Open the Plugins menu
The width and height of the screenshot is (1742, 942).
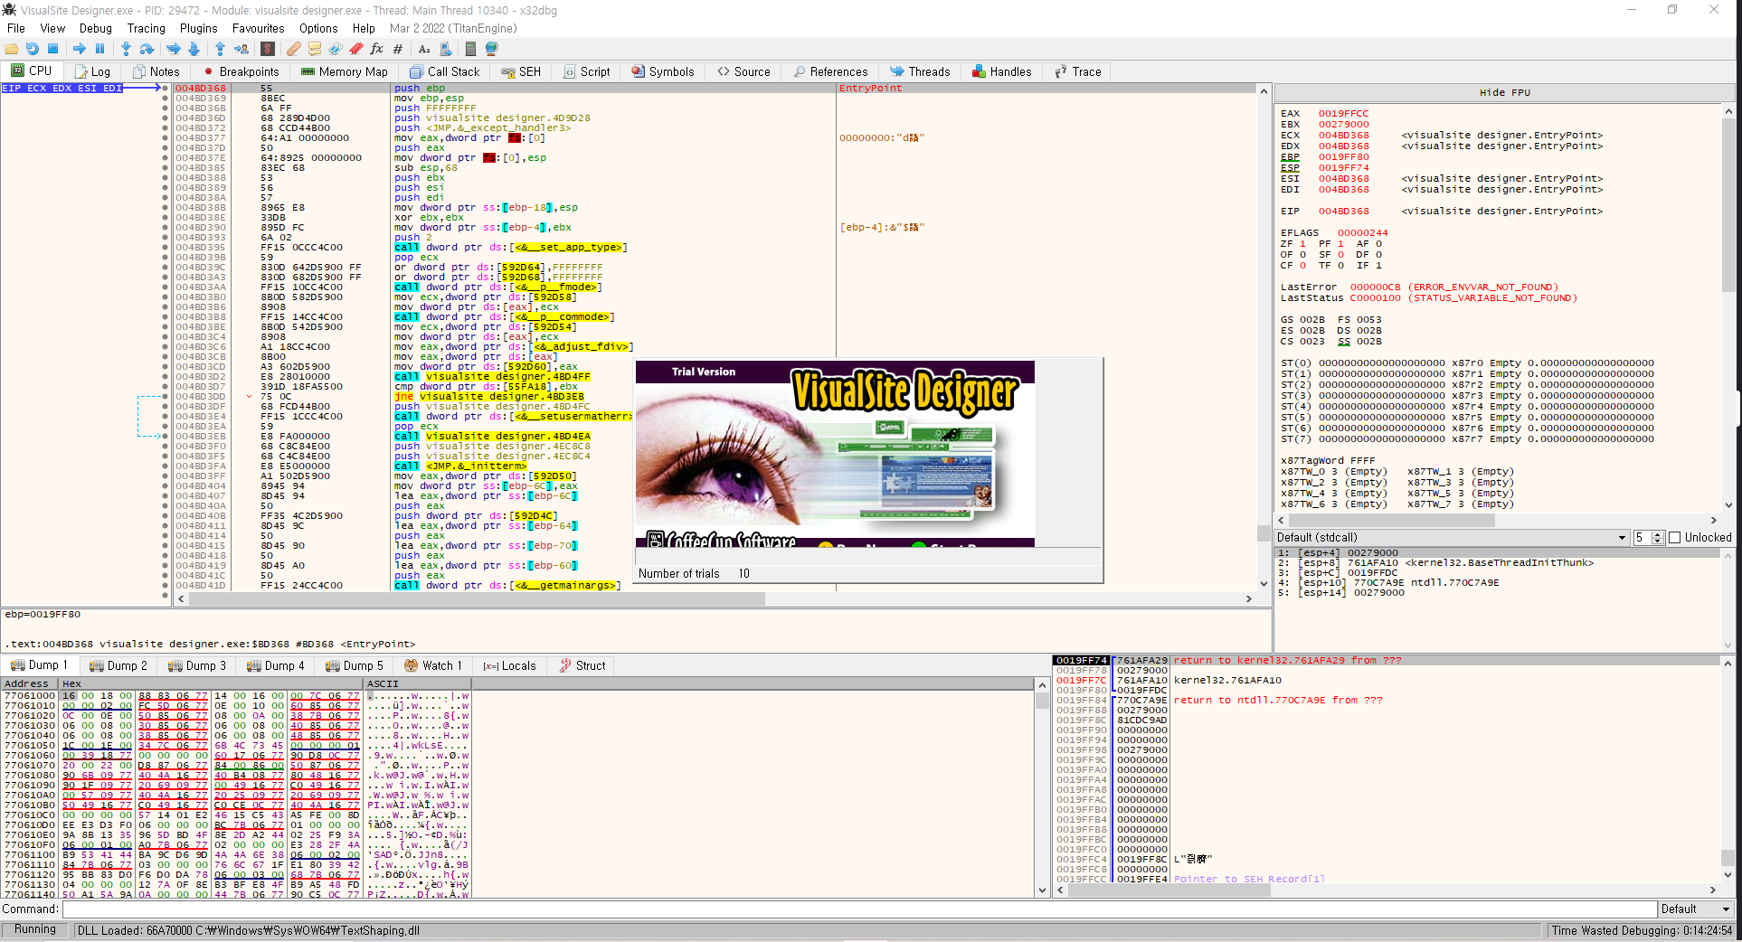(199, 28)
